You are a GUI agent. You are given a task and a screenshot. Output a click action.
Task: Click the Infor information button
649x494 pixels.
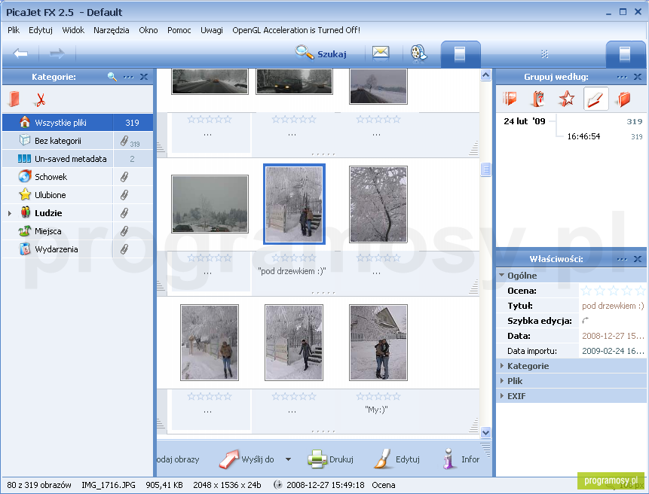click(461, 459)
